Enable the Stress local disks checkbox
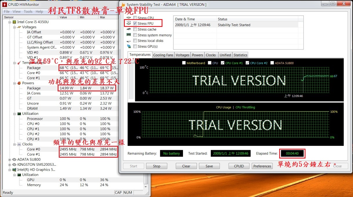 tap(135, 41)
